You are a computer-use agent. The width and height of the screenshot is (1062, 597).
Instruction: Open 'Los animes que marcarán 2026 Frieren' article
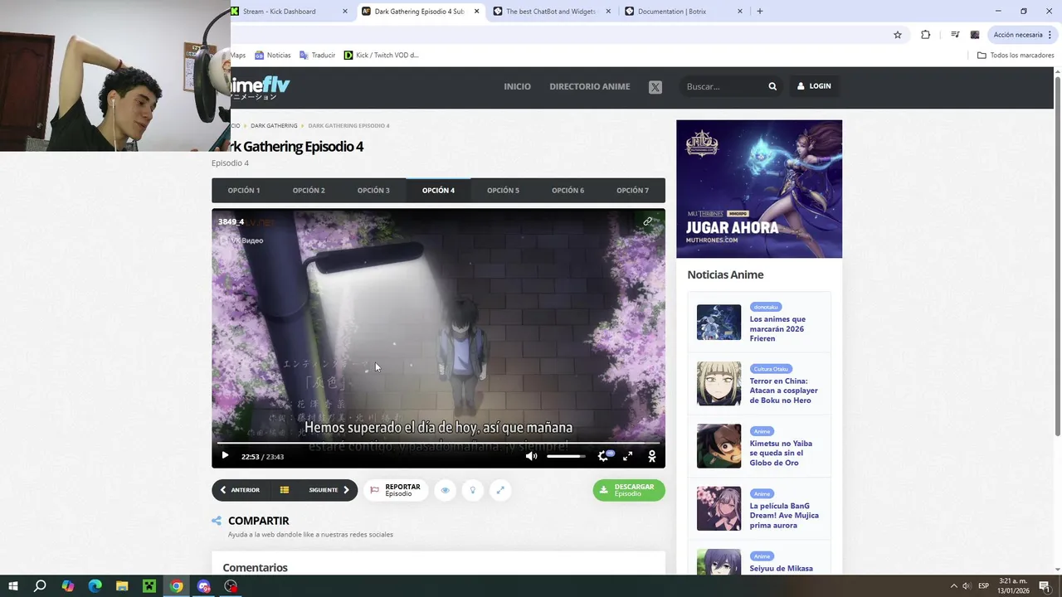[x=777, y=328]
